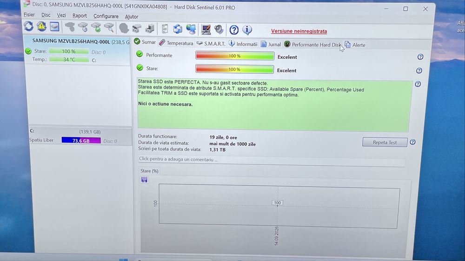Open the monitor configuration toolbar icon

click(206, 29)
